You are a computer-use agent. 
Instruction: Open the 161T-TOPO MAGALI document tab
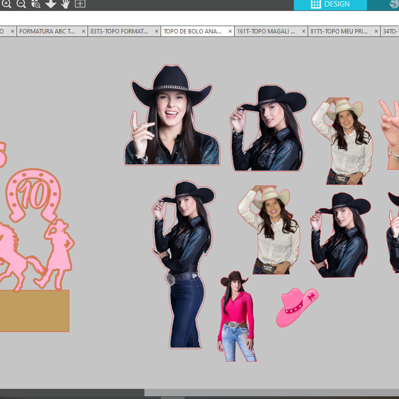pos(266,31)
